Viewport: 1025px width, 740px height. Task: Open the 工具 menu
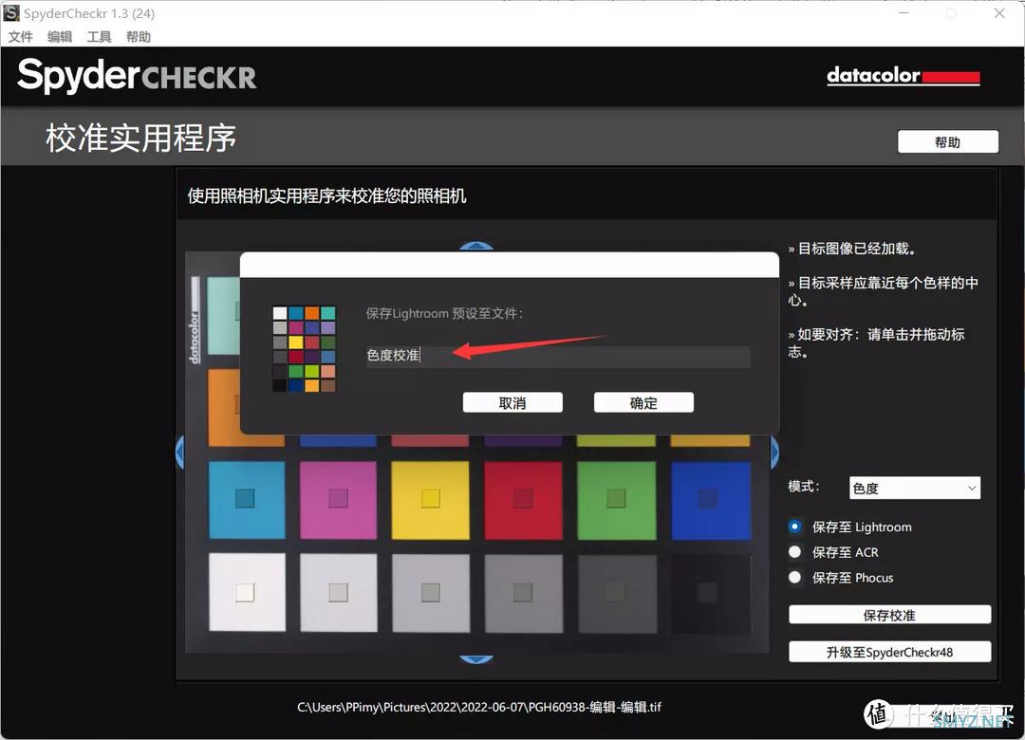tap(99, 37)
